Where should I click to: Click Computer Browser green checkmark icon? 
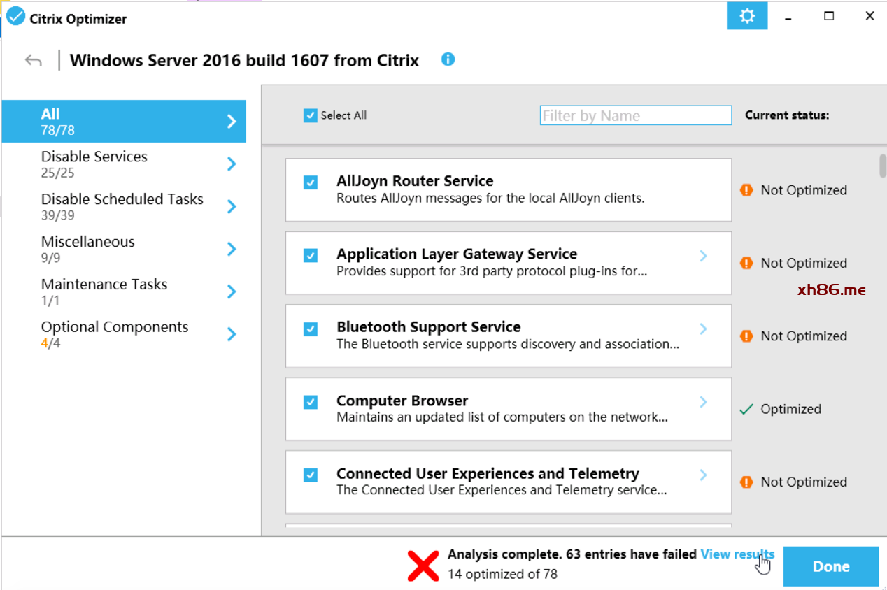[x=746, y=409]
